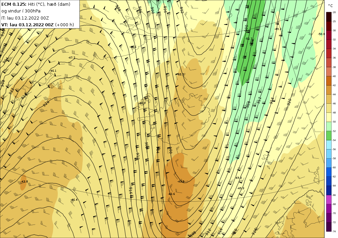
Task: Click the -43.6 temperature label on map
Action: pos(171,194)
